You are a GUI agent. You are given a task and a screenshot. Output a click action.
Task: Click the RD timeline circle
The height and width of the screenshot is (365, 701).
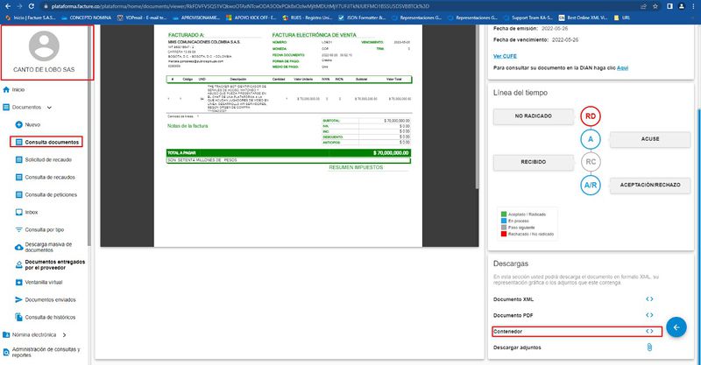[x=591, y=116]
